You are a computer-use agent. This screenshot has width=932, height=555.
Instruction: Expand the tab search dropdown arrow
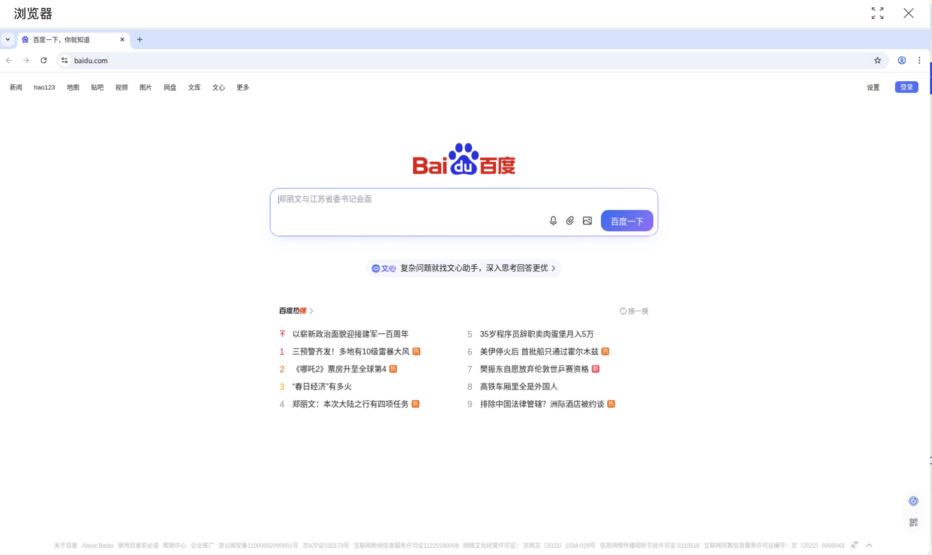coord(8,39)
